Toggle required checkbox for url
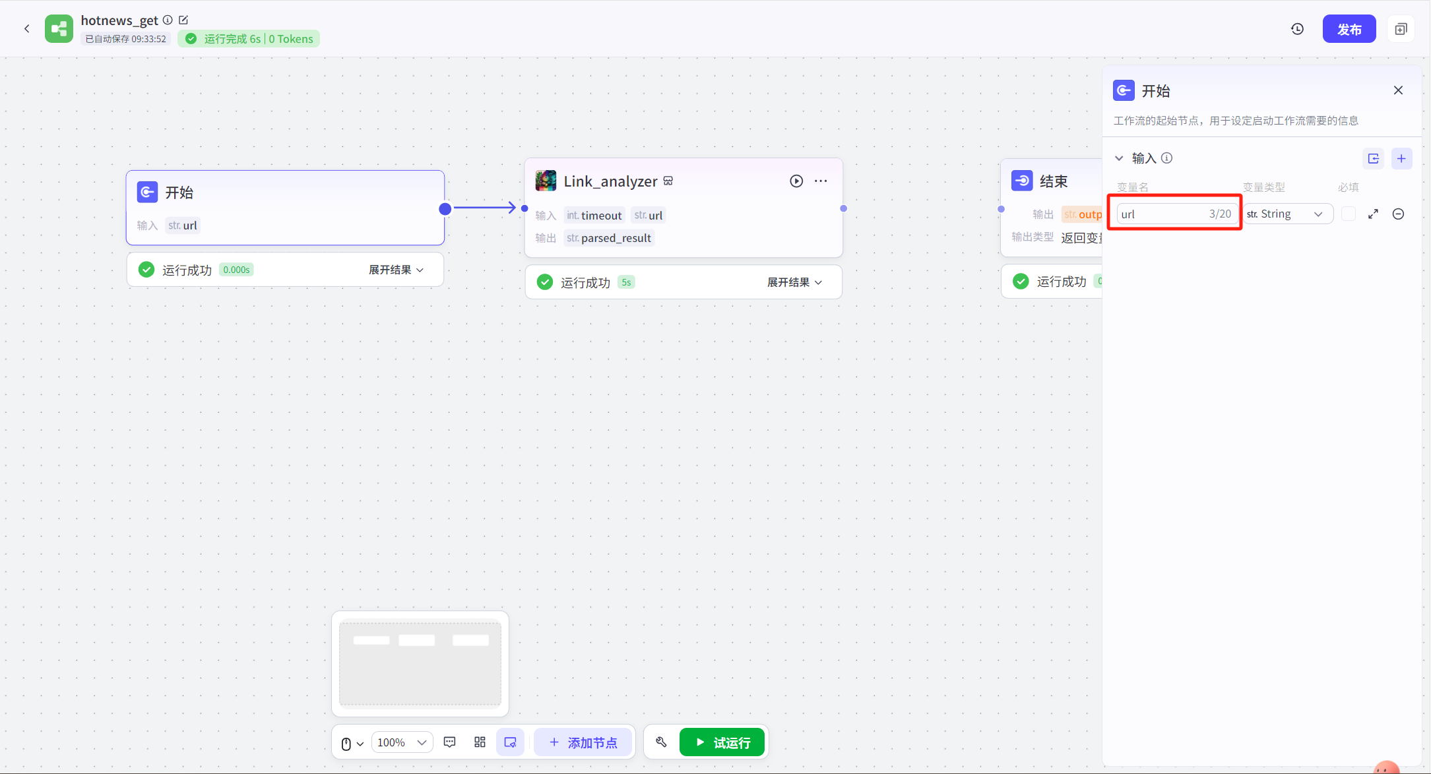The width and height of the screenshot is (1431, 774). [1349, 214]
